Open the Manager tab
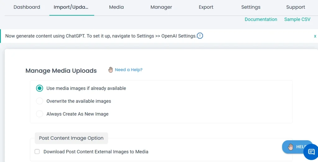This screenshot has height=162, width=318. pyautogui.click(x=161, y=7)
